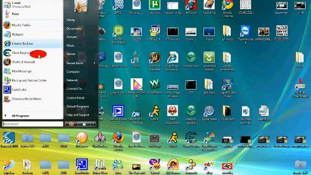Click the Start Search input box
This screenshot has height=175, width=311.
tap(33, 124)
